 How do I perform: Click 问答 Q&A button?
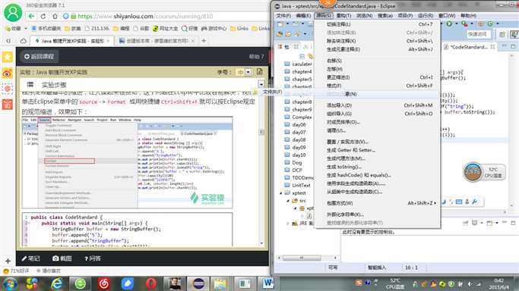[x=93, y=258]
